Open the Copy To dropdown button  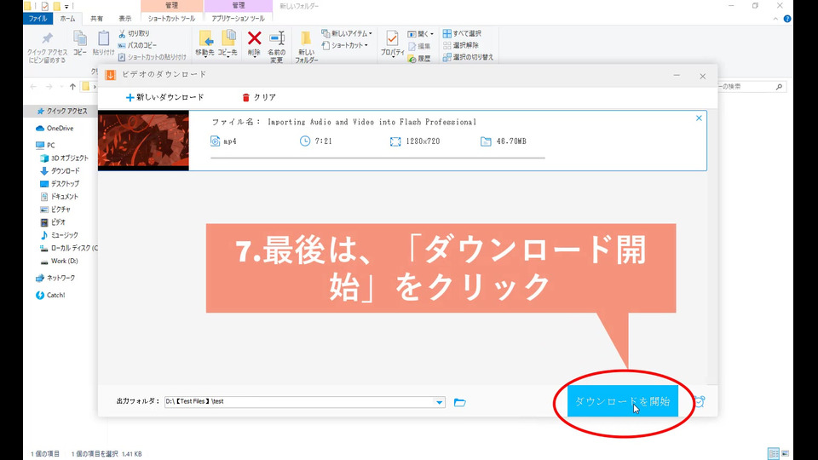(228, 44)
